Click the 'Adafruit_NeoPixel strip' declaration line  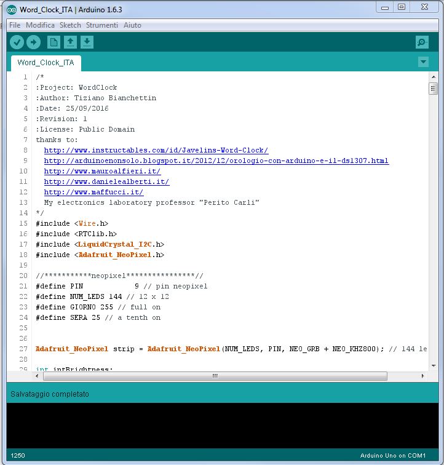tap(231, 349)
